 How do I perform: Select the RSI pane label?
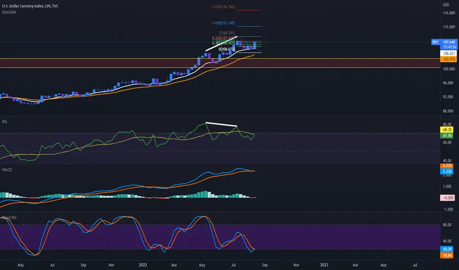[4, 122]
